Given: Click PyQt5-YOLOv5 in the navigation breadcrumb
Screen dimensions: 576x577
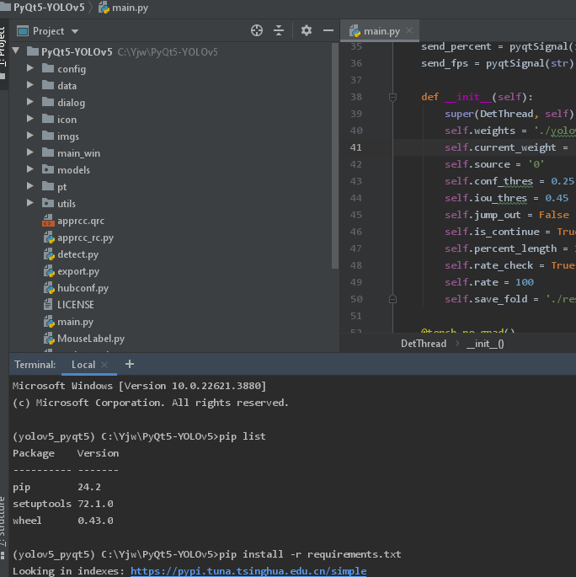Looking at the screenshot, I should [x=49, y=8].
